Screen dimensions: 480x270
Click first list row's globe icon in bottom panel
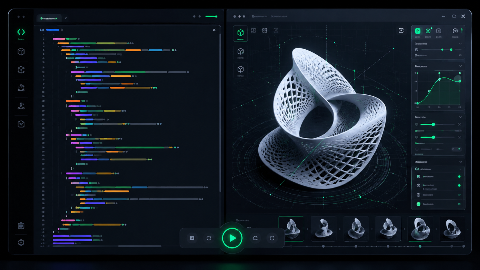pyautogui.click(x=419, y=176)
